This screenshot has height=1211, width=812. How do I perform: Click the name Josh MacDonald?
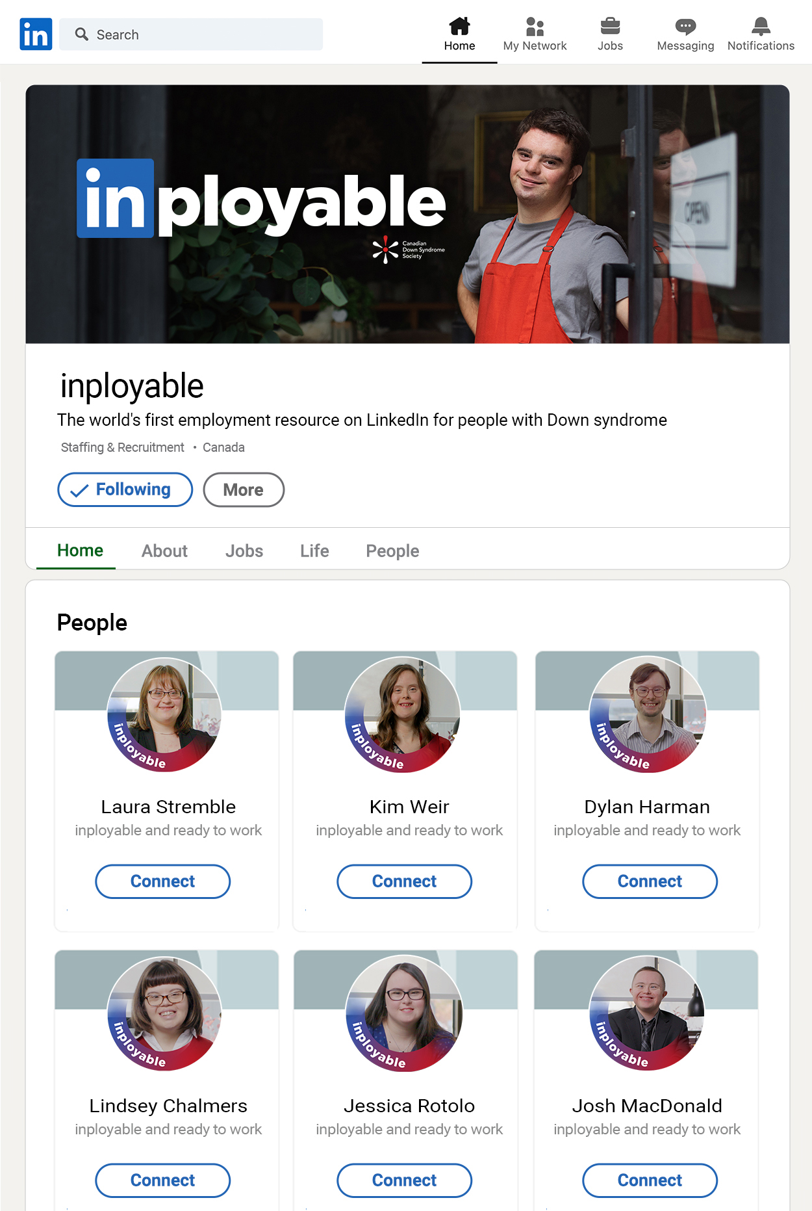coord(647,1106)
